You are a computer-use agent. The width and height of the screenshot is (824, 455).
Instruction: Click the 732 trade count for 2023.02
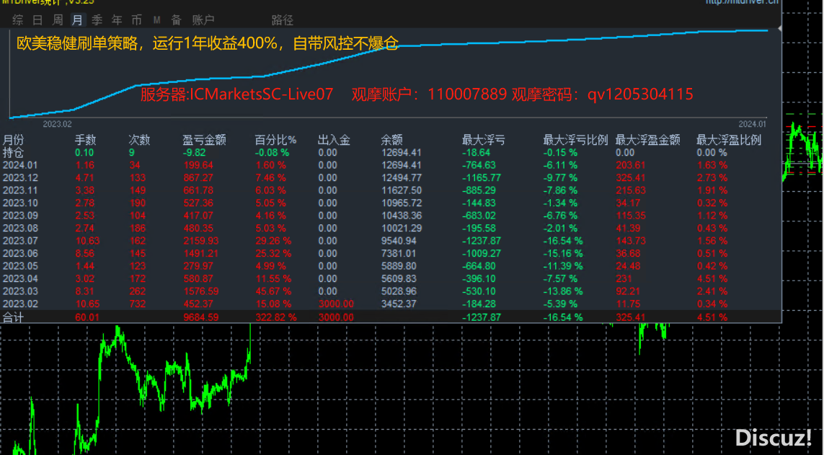click(x=138, y=304)
